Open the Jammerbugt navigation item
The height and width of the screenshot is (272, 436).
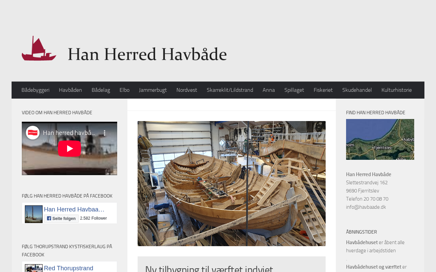[x=153, y=90]
